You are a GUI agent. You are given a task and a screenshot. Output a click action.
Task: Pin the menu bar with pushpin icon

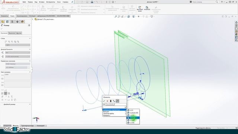tap(72, 2)
